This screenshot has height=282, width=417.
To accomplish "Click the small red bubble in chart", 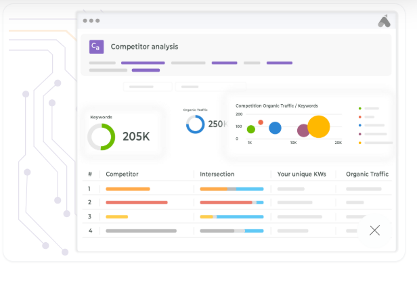I will [x=261, y=122].
